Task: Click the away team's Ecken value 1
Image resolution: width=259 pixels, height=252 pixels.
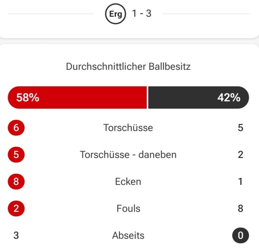Action: [240, 181]
